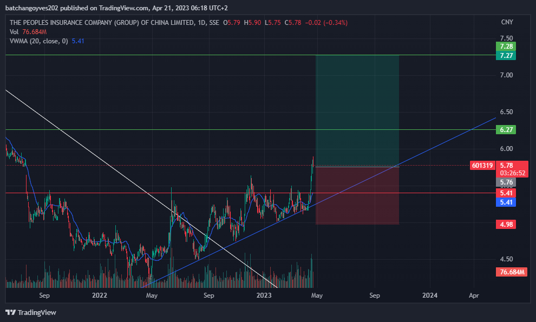Click the grey 5.76 price label

coord(506,182)
